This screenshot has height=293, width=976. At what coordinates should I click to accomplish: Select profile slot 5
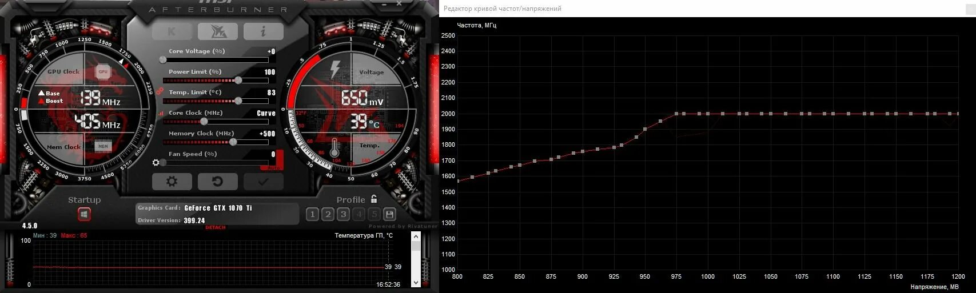click(x=374, y=214)
